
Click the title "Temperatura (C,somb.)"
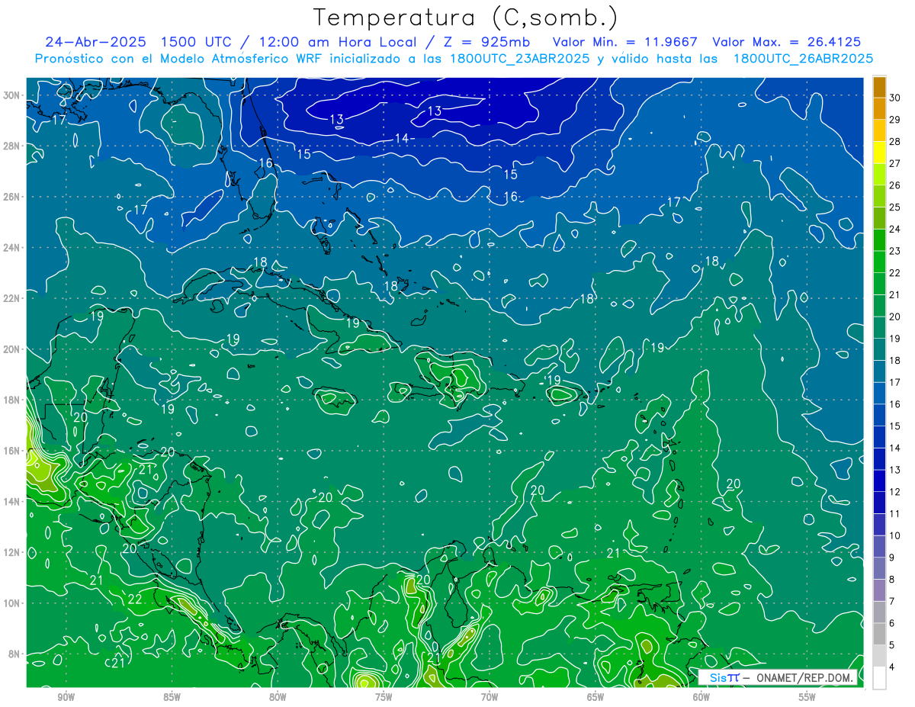[x=466, y=18]
